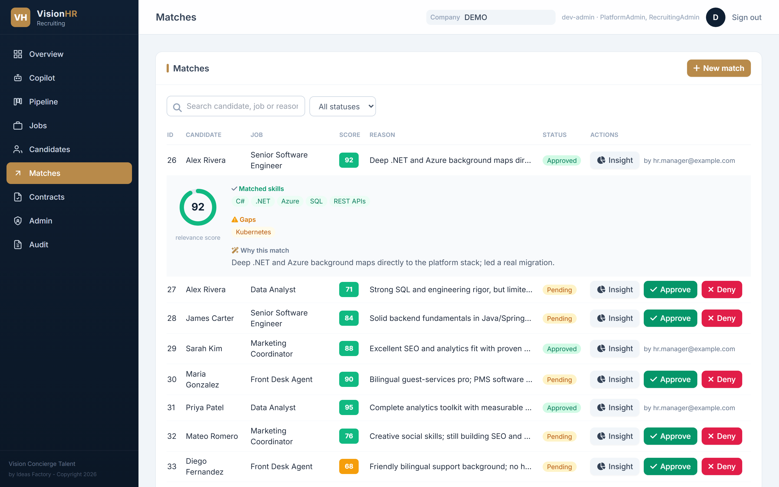The width and height of the screenshot is (779, 487).
Task: Open the Audit file icon
Action: tap(18, 245)
